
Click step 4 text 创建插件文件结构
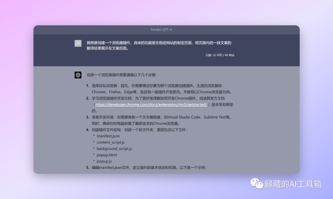(x=140, y=130)
